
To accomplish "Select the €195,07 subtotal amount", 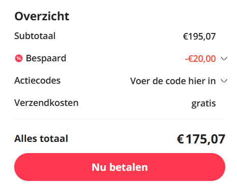I will (x=199, y=36).
